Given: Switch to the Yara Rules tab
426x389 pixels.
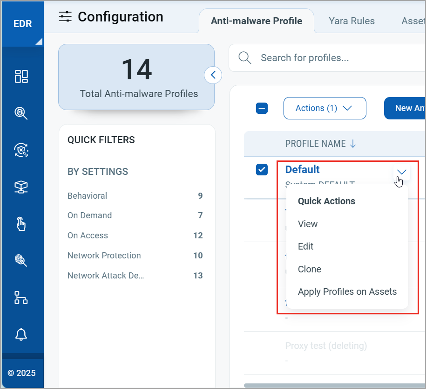Looking at the screenshot, I should click(x=352, y=21).
